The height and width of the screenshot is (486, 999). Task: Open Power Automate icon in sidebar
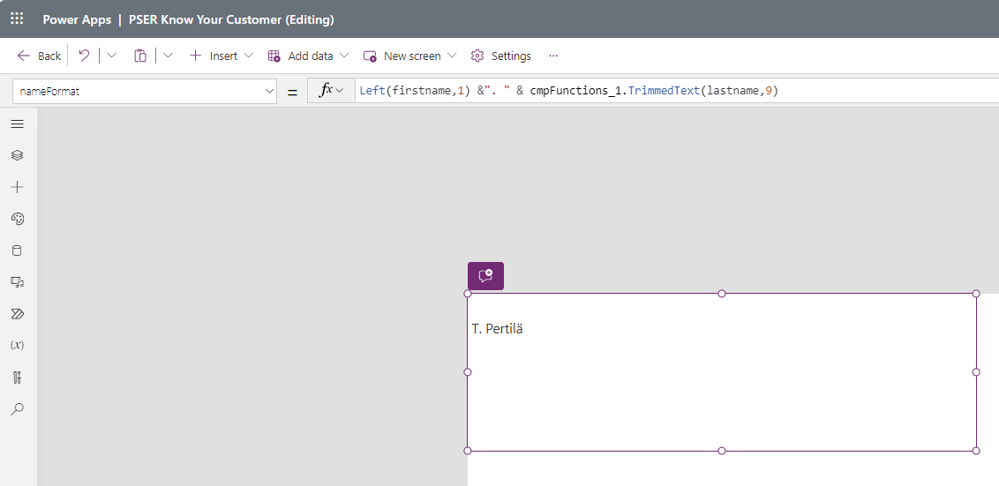(x=17, y=314)
